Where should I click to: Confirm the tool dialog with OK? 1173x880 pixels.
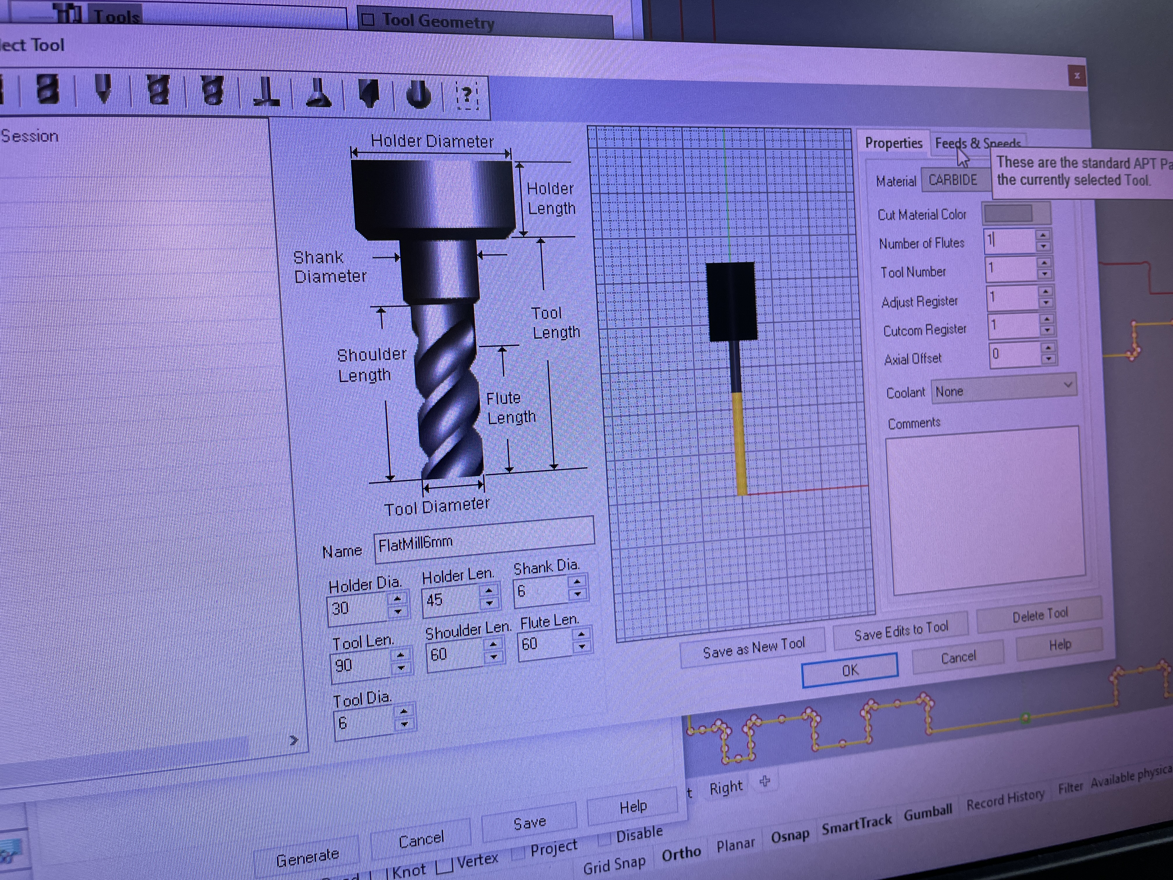pyautogui.click(x=849, y=670)
